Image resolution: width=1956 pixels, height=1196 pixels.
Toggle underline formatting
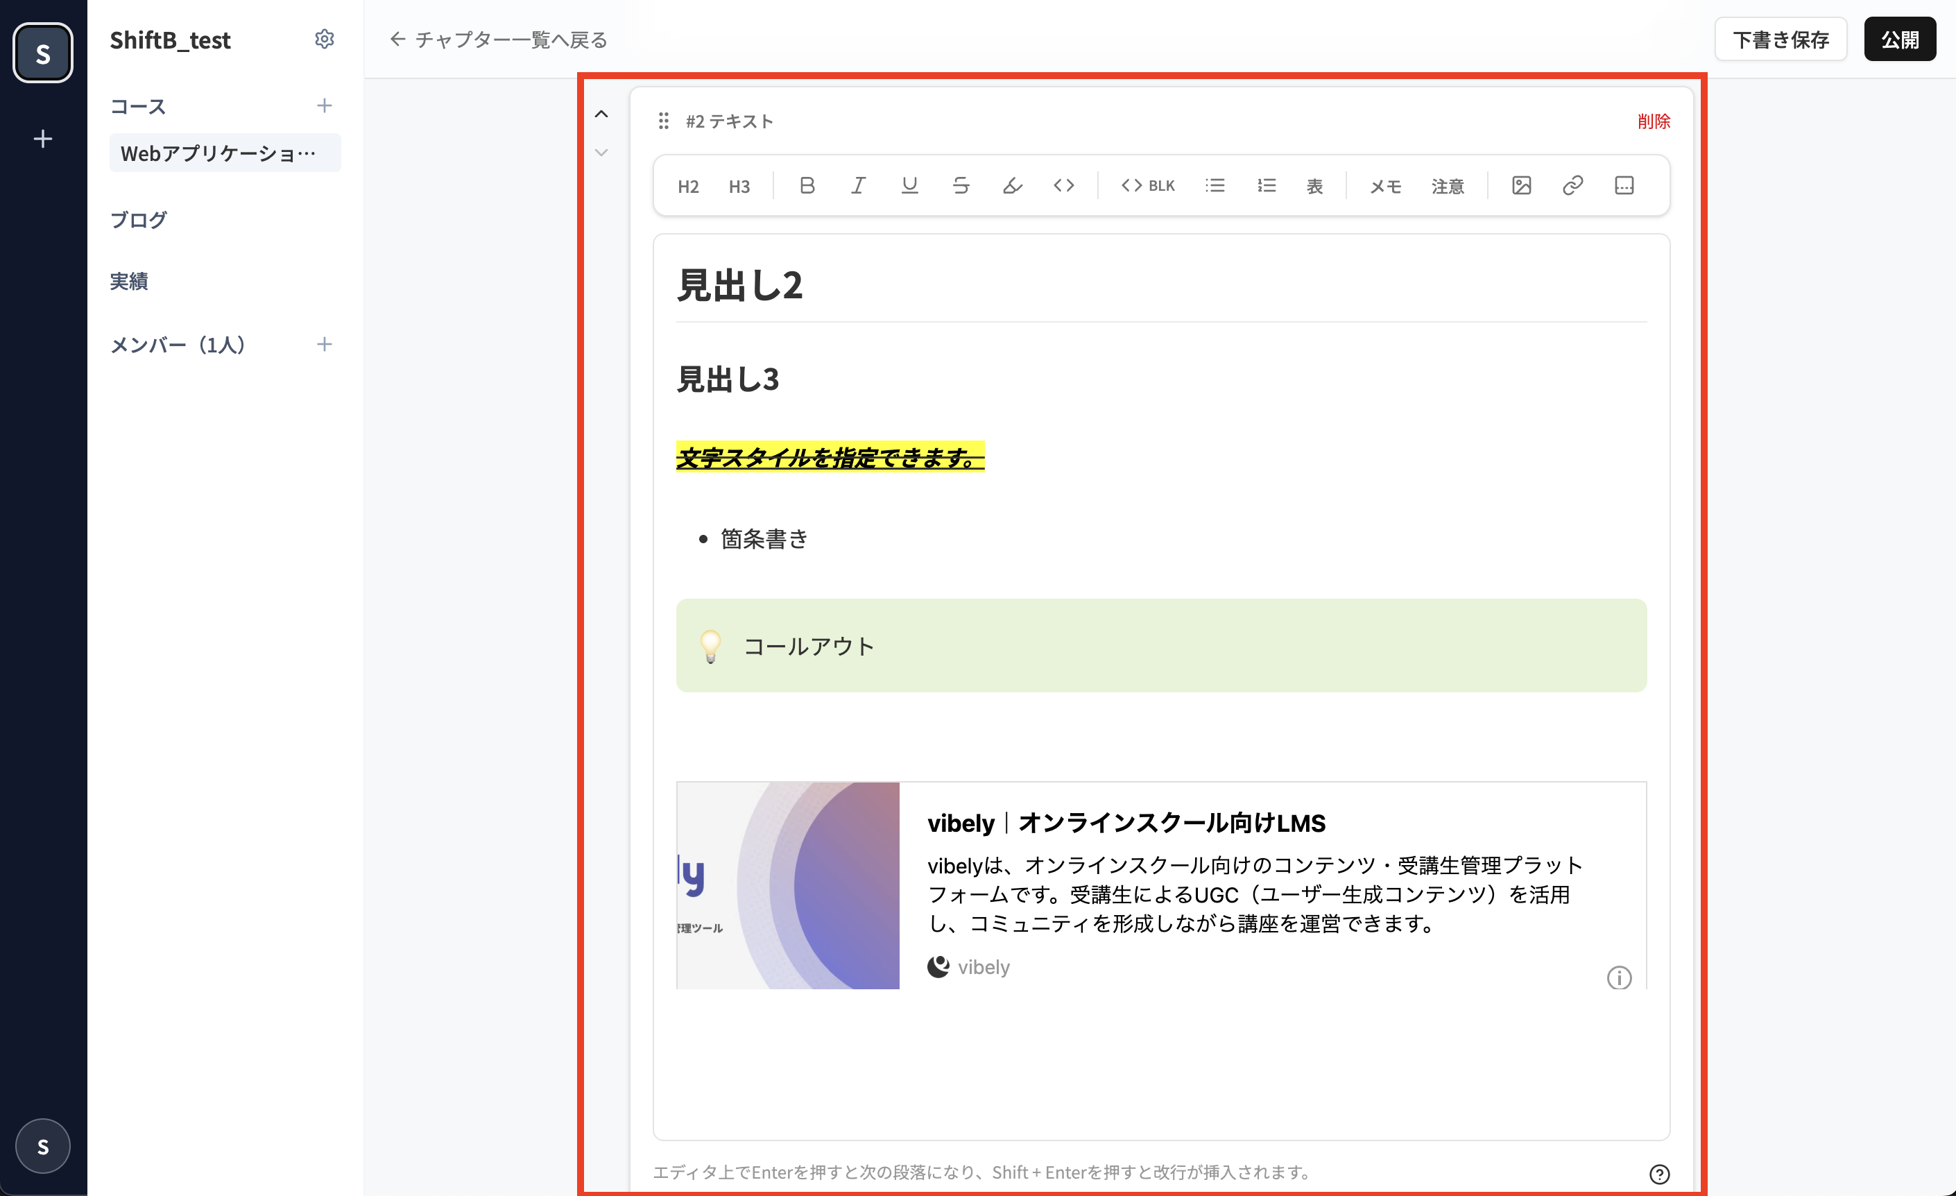tap(910, 186)
